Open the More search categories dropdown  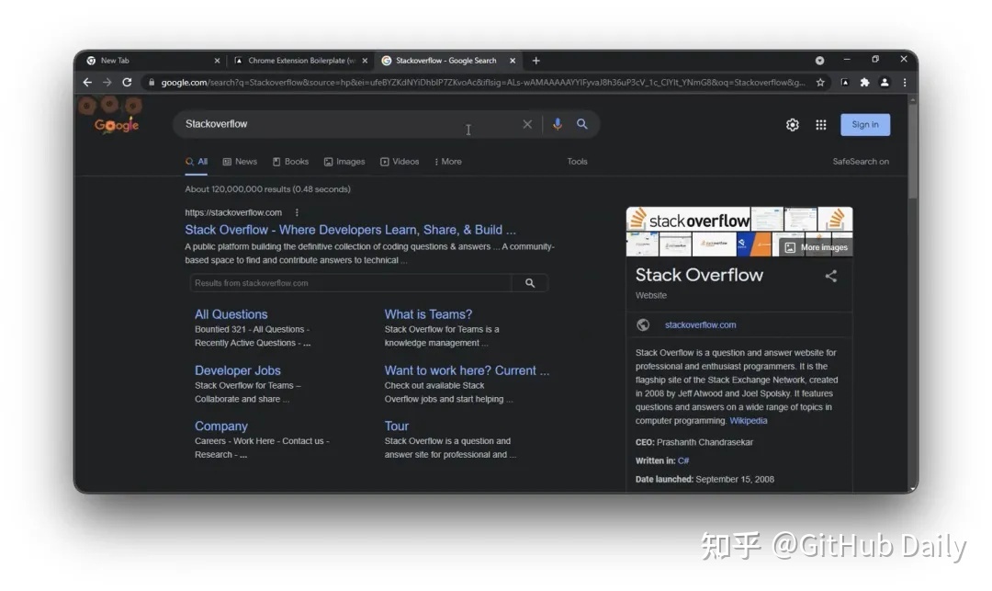click(x=448, y=162)
